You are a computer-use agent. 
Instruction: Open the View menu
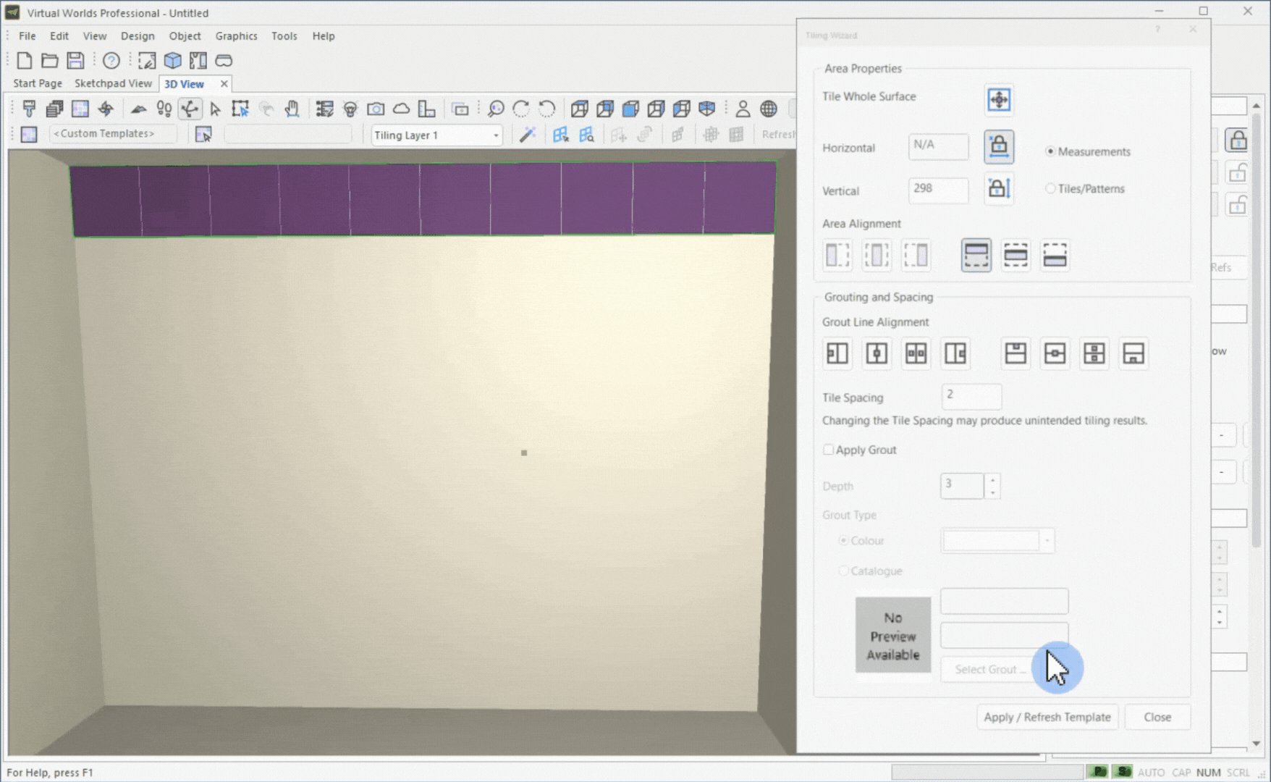(95, 35)
